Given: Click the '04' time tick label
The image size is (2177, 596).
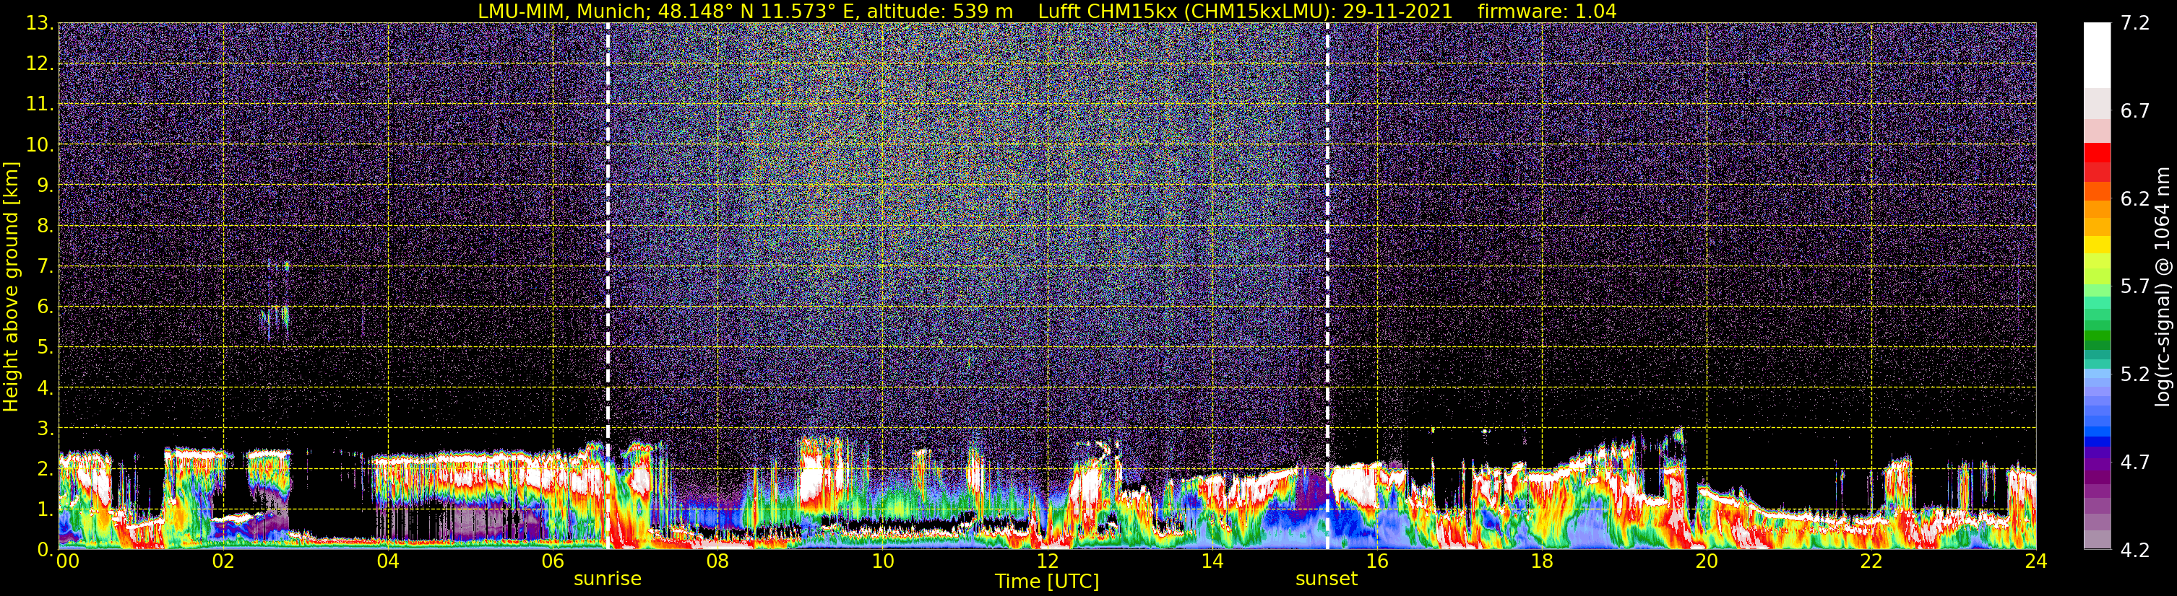Looking at the screenshot, I should [387, 562].
